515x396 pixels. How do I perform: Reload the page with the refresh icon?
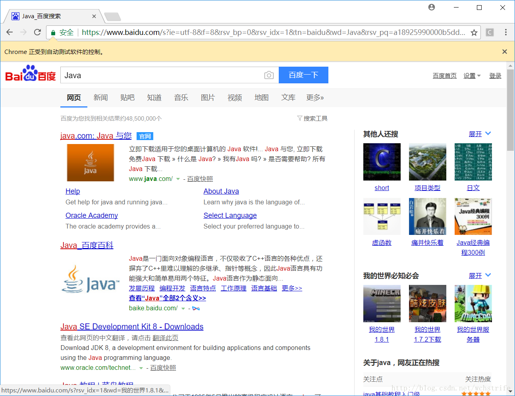(x=37, y=32)
